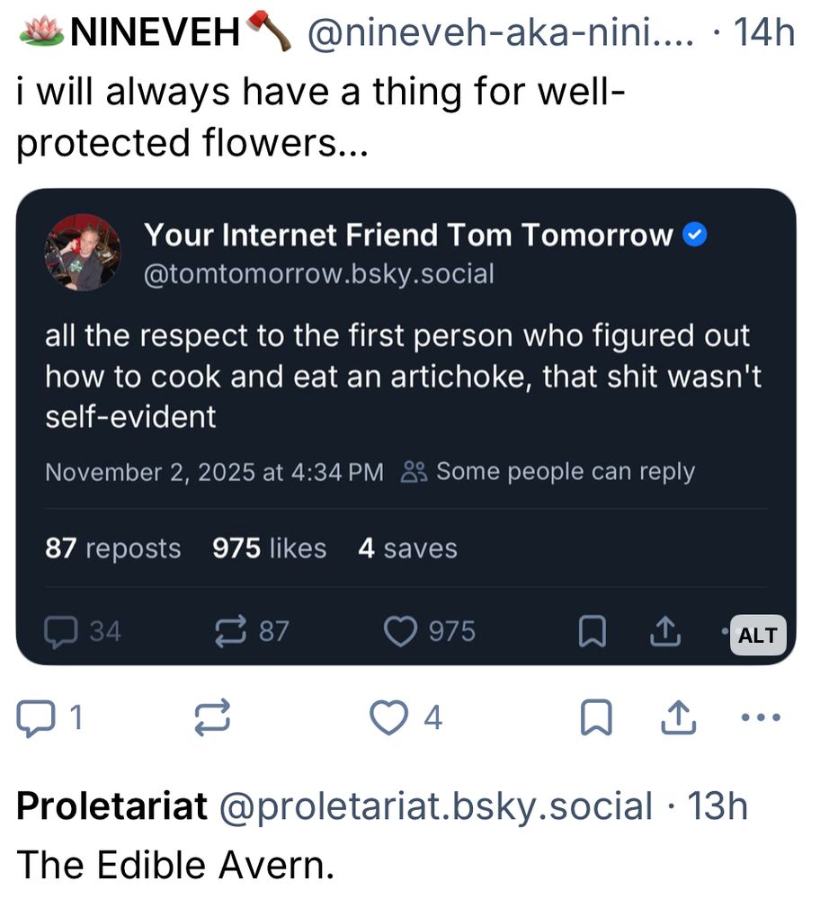
Task: Open @proletariat.bsky.social handle link
Action: click(436, 806)
